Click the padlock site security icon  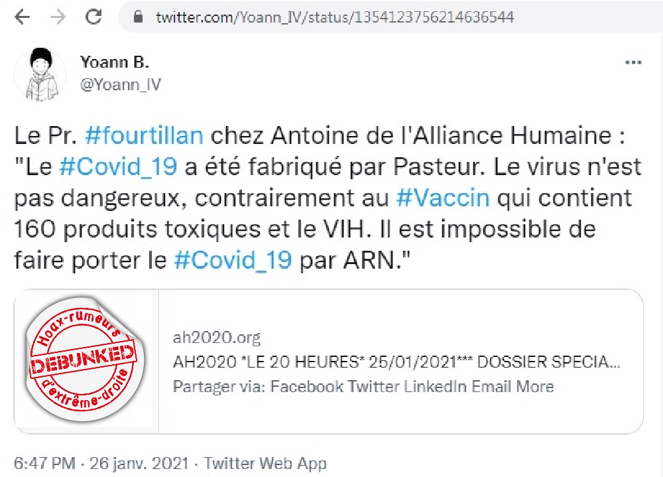pos(138,17)
